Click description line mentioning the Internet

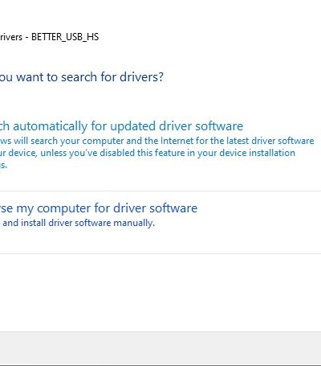157,141
